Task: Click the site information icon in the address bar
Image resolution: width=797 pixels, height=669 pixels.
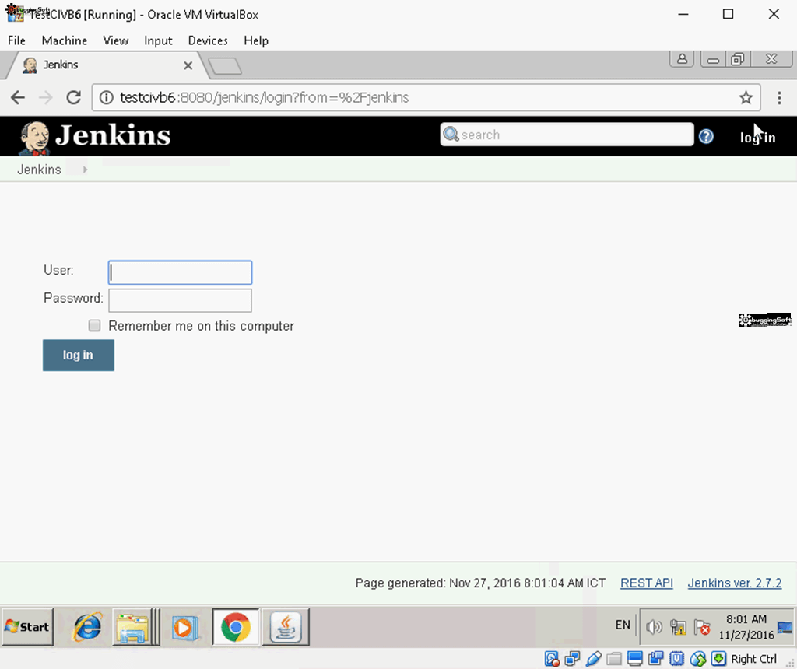Action: [106, 97]
